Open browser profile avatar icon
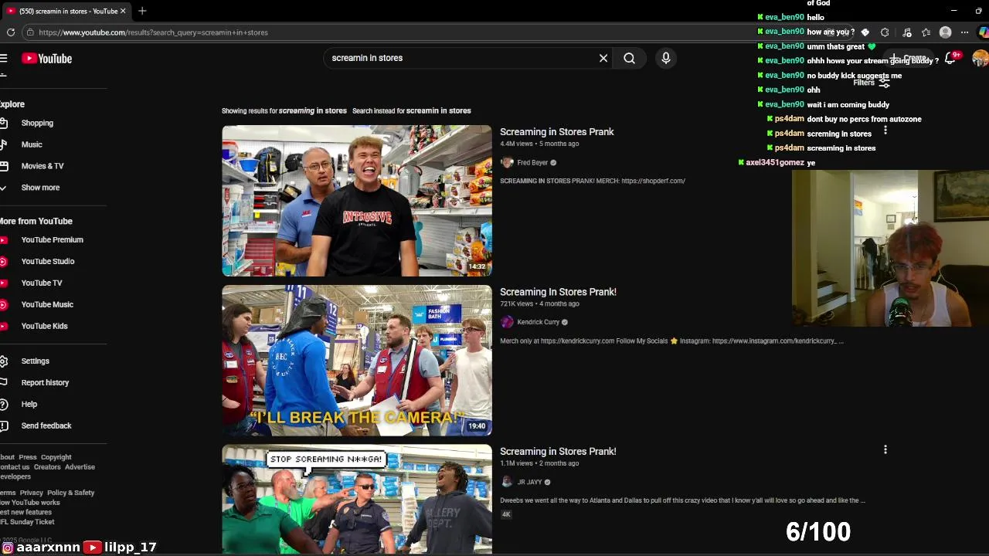Image resolution: width=989 pixels, height=556 pixels. [945, 32]
